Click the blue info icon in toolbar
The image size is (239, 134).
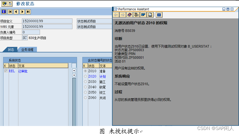point(4,12)
